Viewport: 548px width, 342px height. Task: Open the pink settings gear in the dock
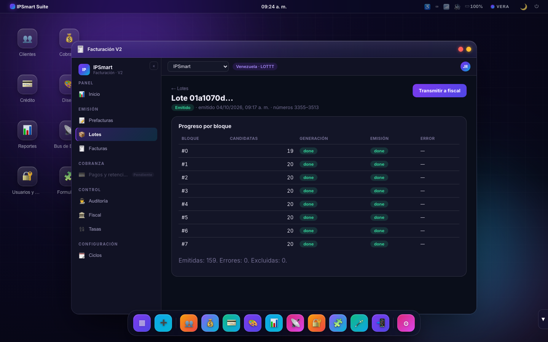coord(406,323)
